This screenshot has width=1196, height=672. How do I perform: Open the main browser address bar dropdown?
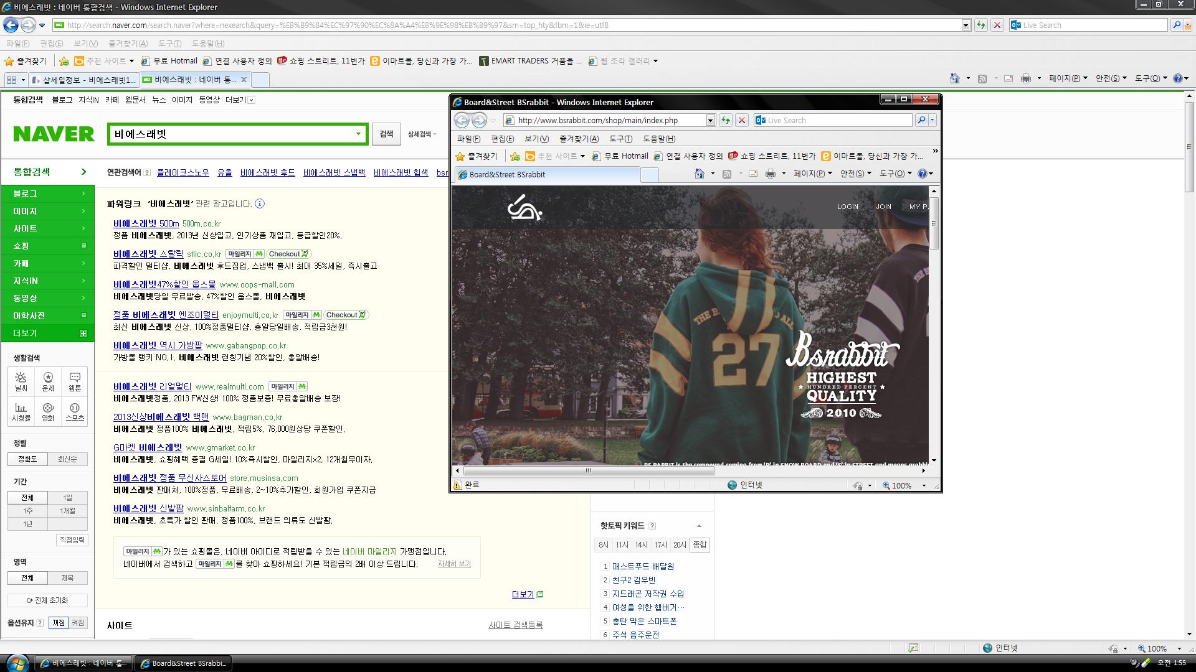(966, 25)
